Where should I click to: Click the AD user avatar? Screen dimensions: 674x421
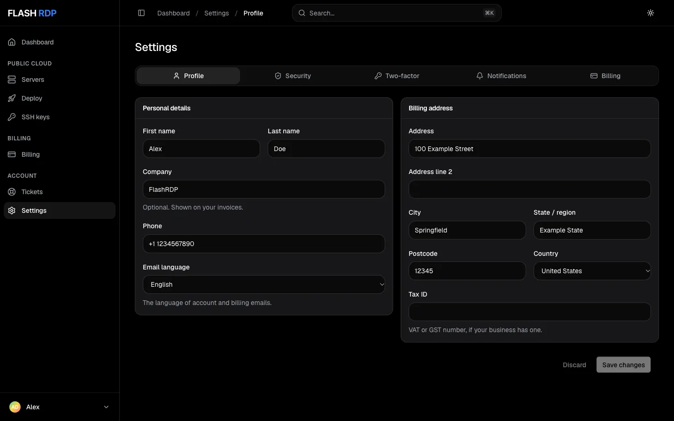click(x=15, y=407)
